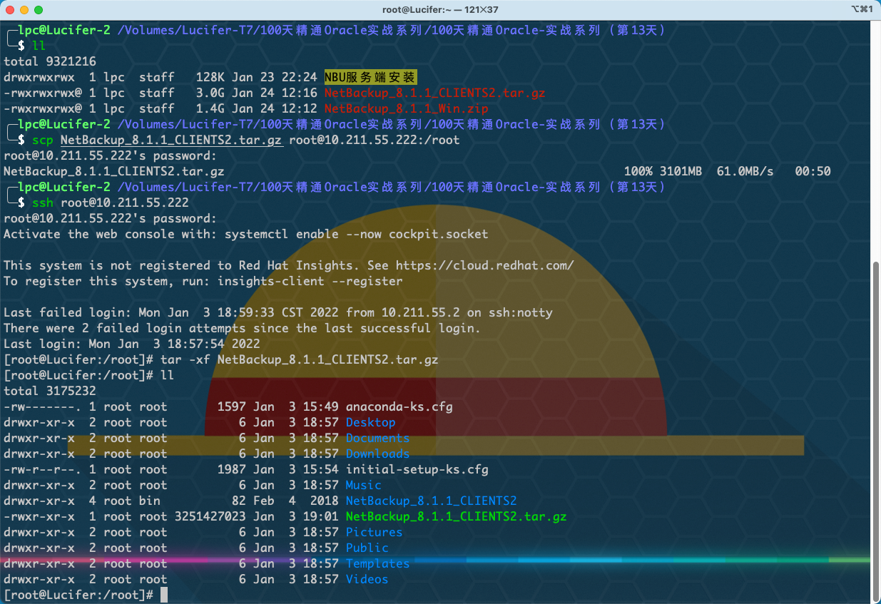Click the blue "Desktop" directory name
Viewport: 881px width, 604px height.
click(x=371, y=422)
